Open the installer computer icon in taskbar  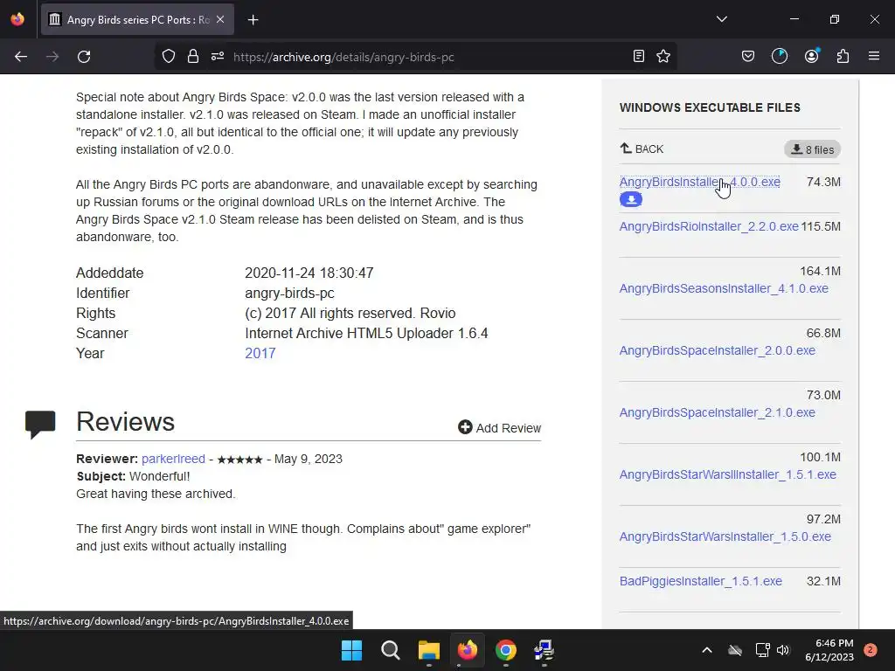coord(544,650)
